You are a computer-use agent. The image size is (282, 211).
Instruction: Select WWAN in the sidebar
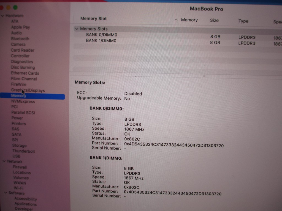tap(20, 183)
